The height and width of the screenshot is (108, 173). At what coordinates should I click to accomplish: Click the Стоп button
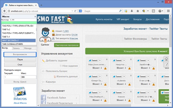pos(20,65)
